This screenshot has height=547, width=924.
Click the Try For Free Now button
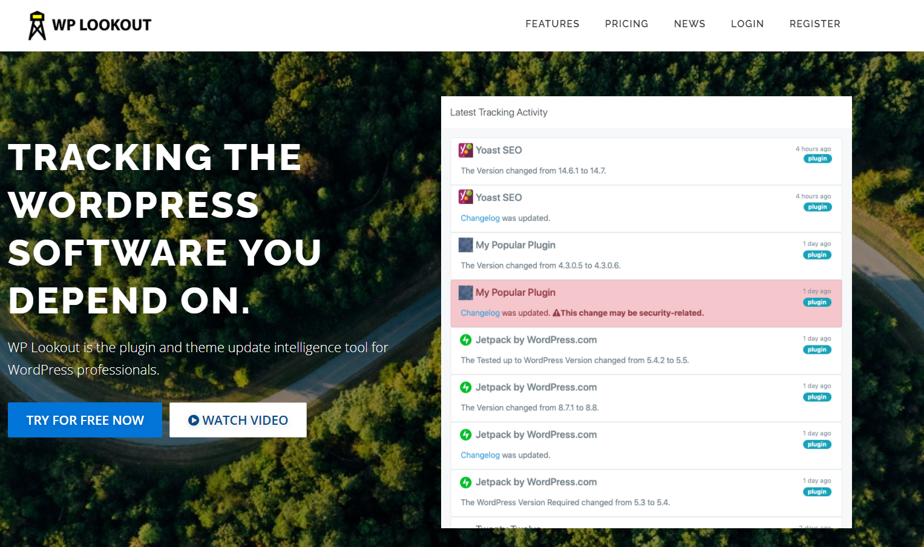tap(85, 420)
